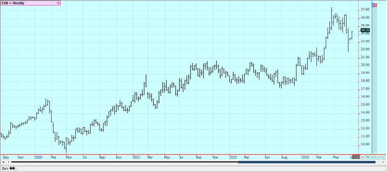Jump to chart start with double-left arrow

[x=3, y=162]
